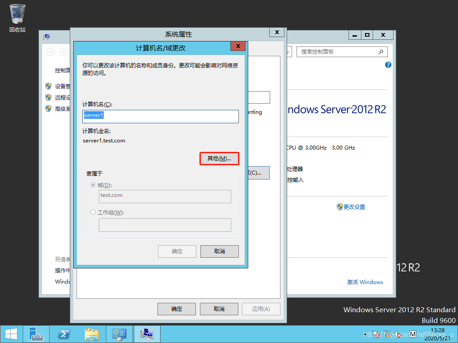The height and width of the screenshot is (343, 458).
Task: Click the computer name input field
Action: [161, 117]
